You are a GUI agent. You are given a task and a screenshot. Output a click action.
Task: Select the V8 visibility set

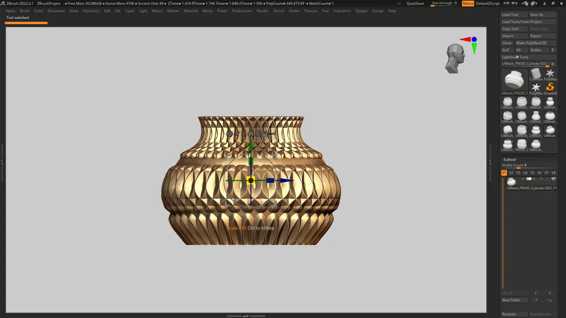click(553, 173)
